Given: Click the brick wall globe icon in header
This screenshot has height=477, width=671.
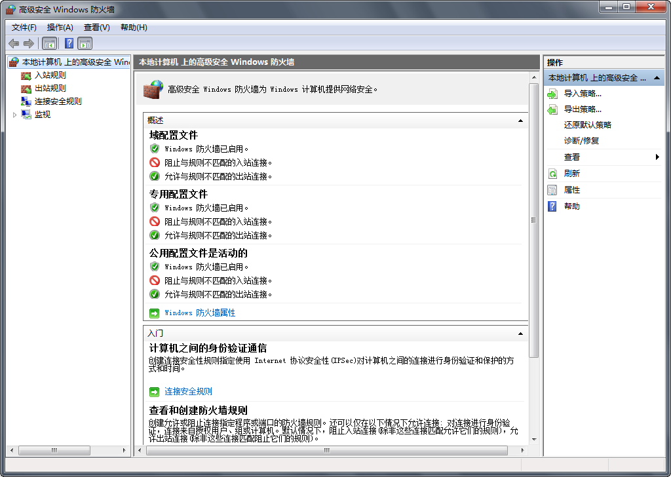Looking at the screenshot, I should [x=153, y=89].
